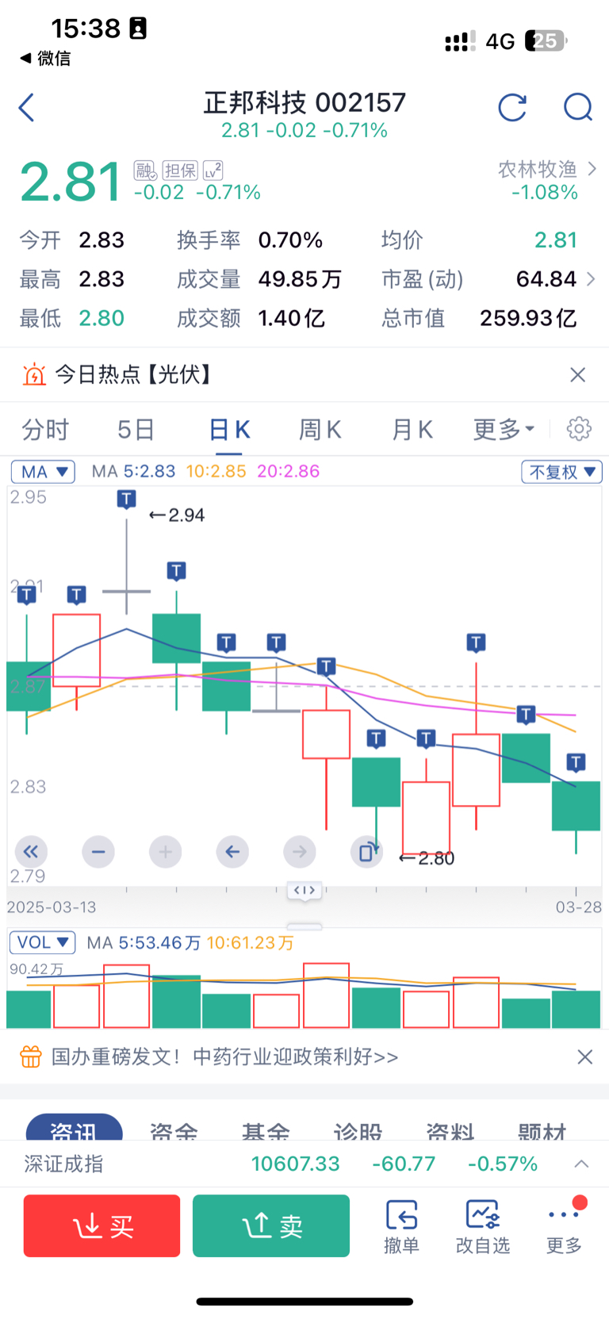This screenshot has height=1319, width=609.
Task: Open chart settings gear icon
Action: (x=579, y=429)
